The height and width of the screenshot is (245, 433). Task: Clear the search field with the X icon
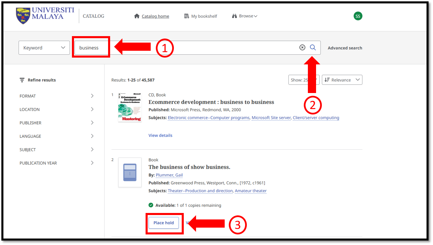point(302,48)
